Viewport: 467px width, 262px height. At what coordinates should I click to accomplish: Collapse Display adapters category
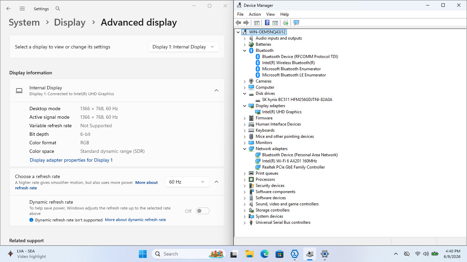pos(245,106)
